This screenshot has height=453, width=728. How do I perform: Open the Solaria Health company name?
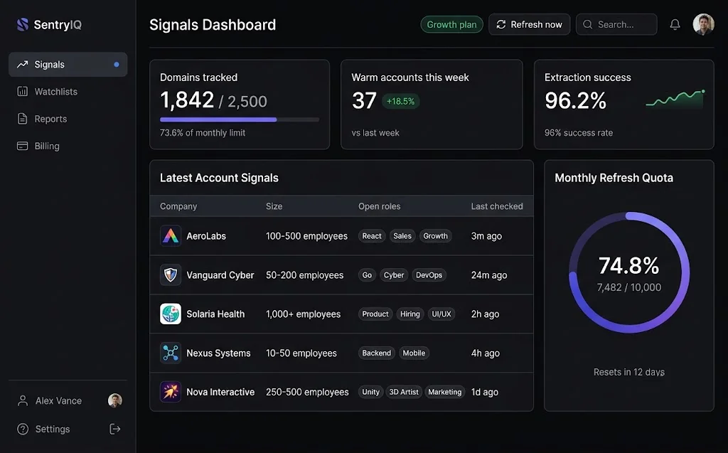click(215, 314)
